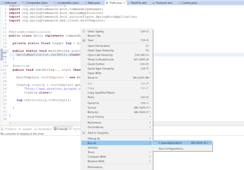Click Console tab icon in bottom panel
This screenshot has width=244, height=170.
55,129
